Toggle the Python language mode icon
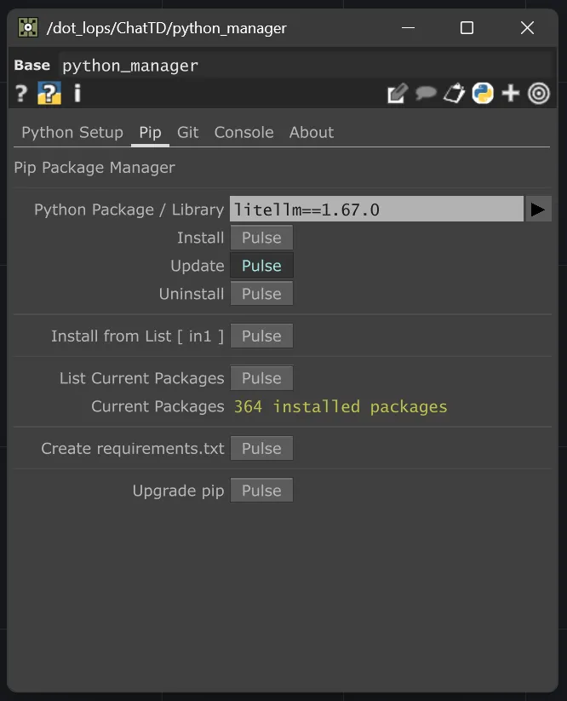Viewport: 567px width, 701px height. (482, 93)
